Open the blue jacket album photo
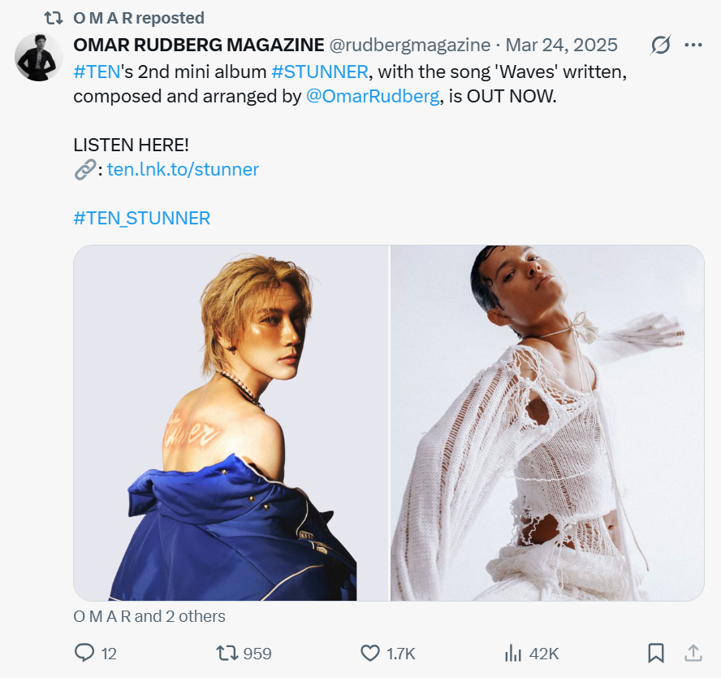Screen dimensions: 721x678 pos(231,423)
